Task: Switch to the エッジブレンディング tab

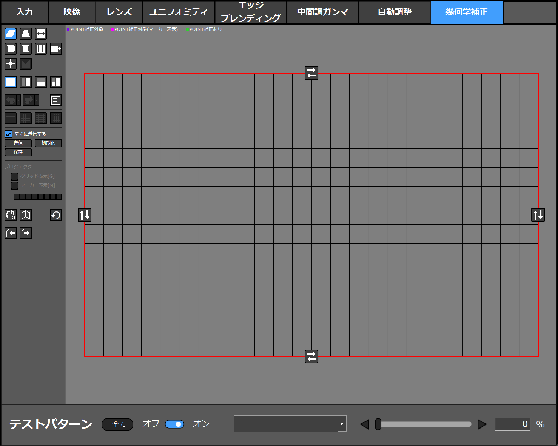Action: 251,12
